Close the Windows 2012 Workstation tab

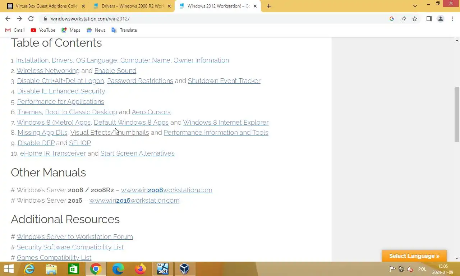click(x=255, y=6)
